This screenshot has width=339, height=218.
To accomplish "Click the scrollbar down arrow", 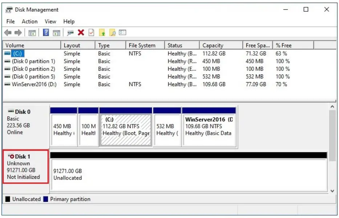I will click(x=331, y=190).
